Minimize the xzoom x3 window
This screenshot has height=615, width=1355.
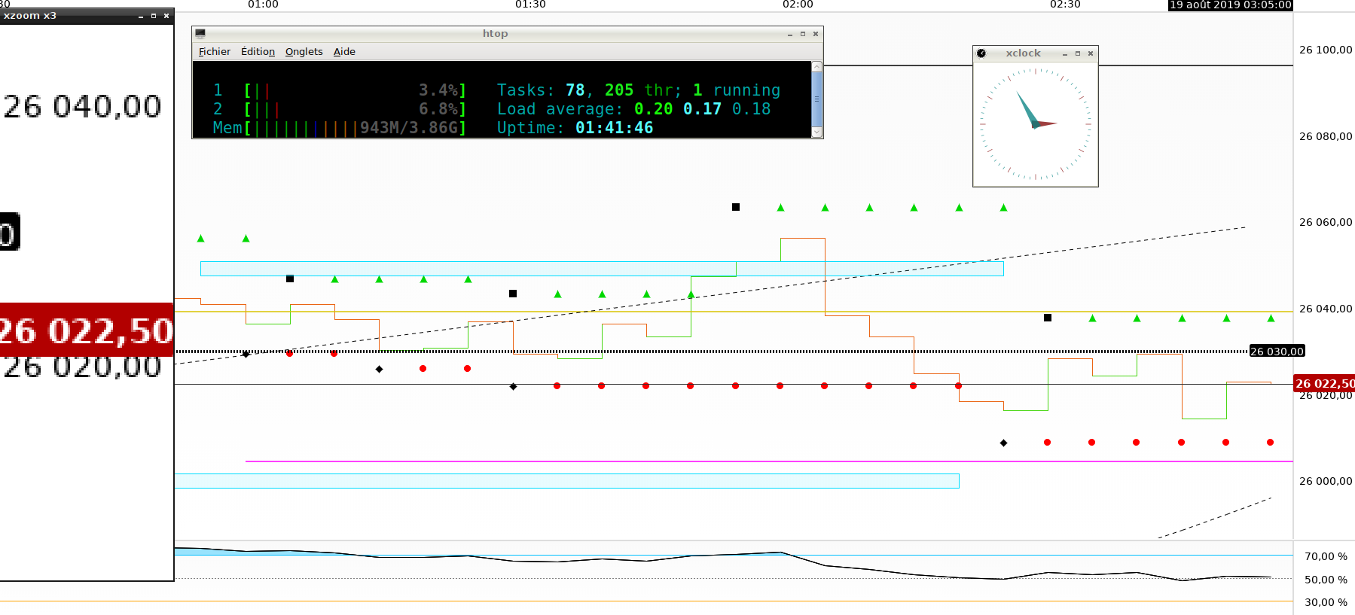[x=141, y=16]
